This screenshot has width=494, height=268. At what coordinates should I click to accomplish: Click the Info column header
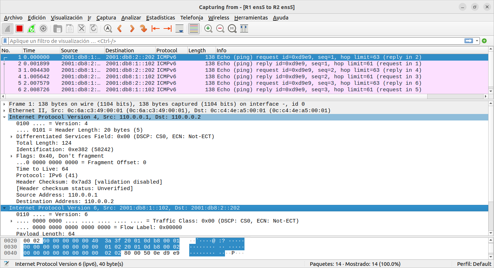click(x=352, y=50)
